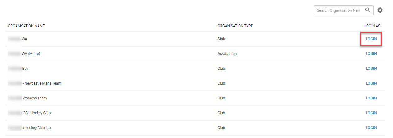This screenshot has height=138, width=393.
Task: Login as RSL Hockey Club
Action: [x=371, y=113]
